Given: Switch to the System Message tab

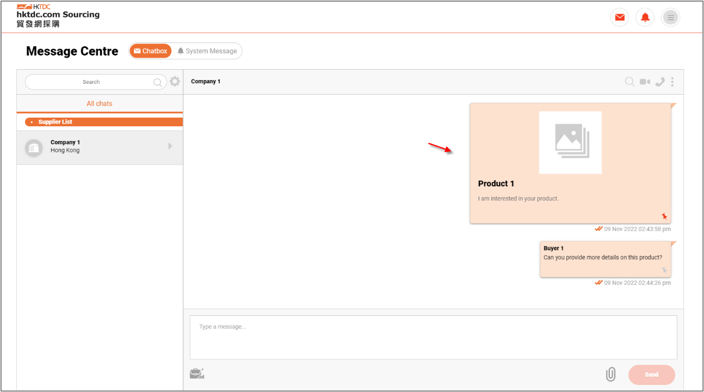Looking at the screenshot, I should pyautogui.click(x=207, y=51).
